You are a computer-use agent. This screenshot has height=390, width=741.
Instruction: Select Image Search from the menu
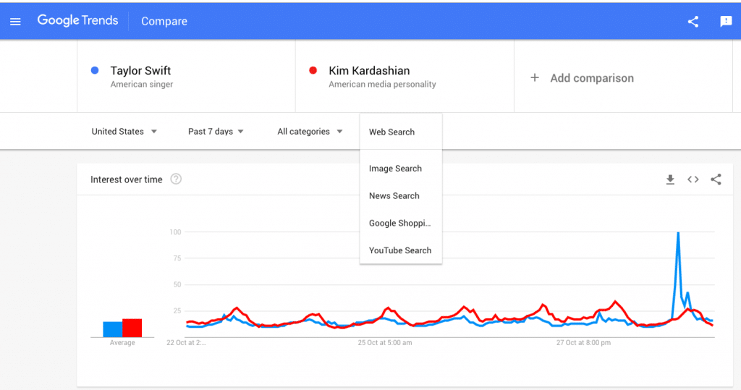pos(395,169)
